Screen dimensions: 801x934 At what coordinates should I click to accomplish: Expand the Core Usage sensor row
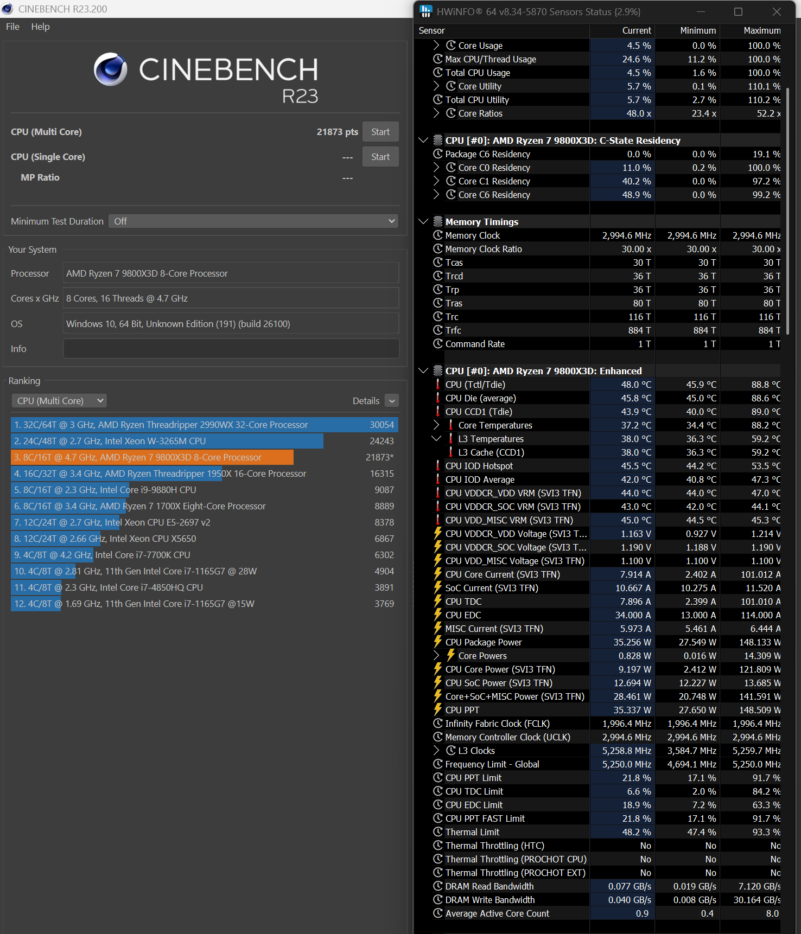tap(436, 46)
